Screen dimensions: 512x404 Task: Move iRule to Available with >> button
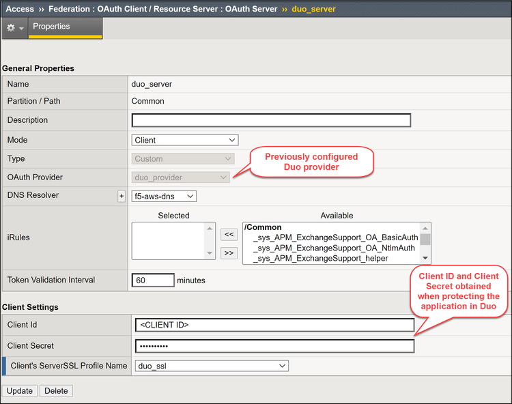pos(229,252)
